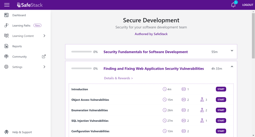The image size is (255, 137).
Task: Click the clock icon for Enumeration Vulnerabilities
Action: 165,110
